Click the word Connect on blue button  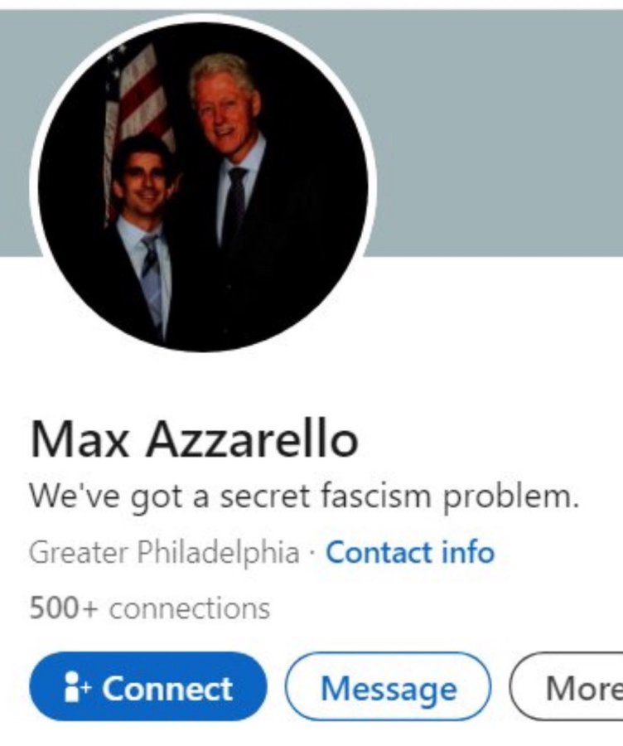(167, 688)
